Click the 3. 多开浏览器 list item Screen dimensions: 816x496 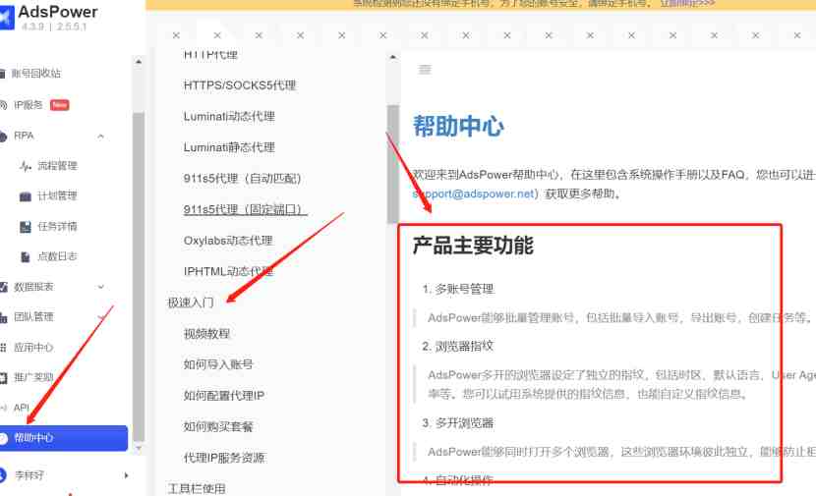458,423
